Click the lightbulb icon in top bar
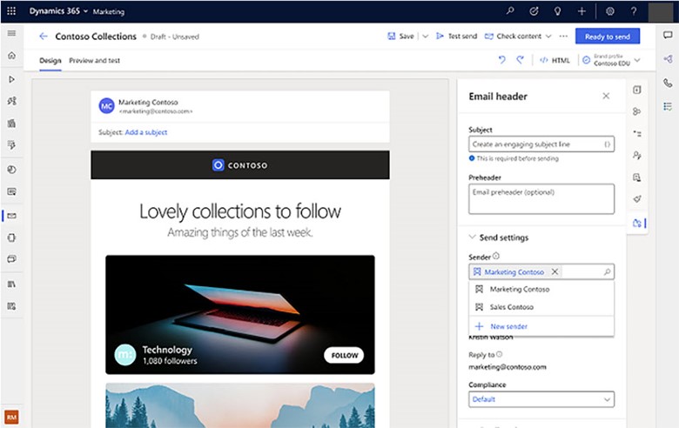The width and height of the screenshot is (679, 428). [557, 11]
